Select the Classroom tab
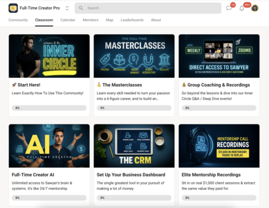This screenshot has height=208, width=269. pos(44,20)
